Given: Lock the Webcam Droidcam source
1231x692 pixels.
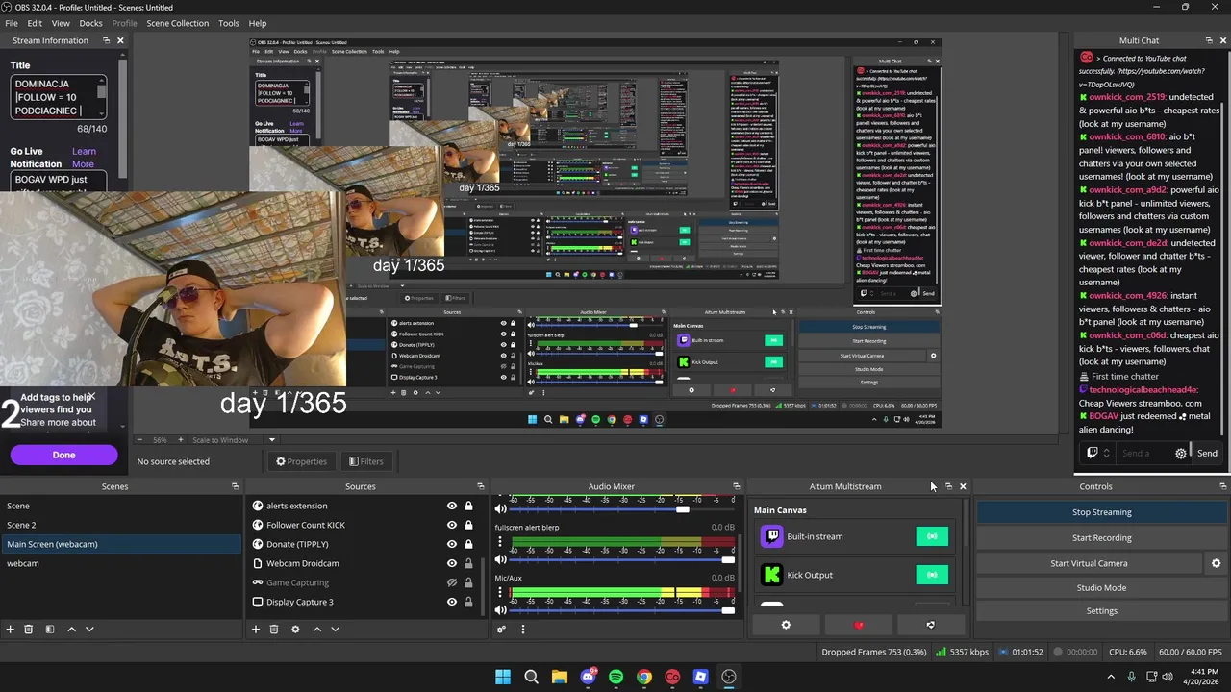Looking at the screenshot, I should pyautogui.click(x=468, y=563).
